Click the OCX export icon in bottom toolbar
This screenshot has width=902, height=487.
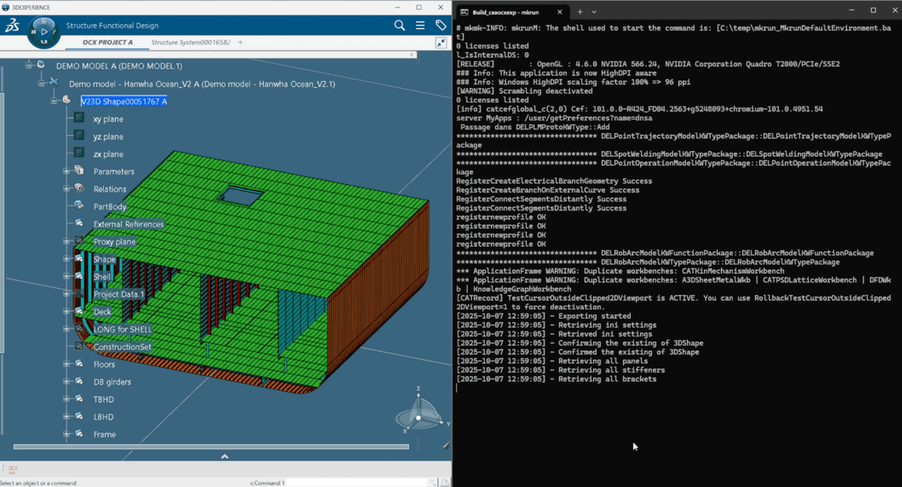pos(13,469)
